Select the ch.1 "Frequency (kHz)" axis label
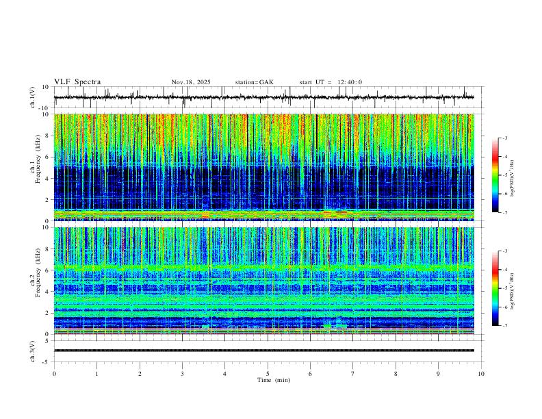 click(x=38, y=160)
